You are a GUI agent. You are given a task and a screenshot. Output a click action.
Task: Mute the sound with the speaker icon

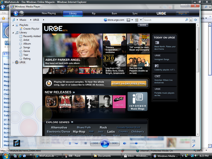pos(125,143)
